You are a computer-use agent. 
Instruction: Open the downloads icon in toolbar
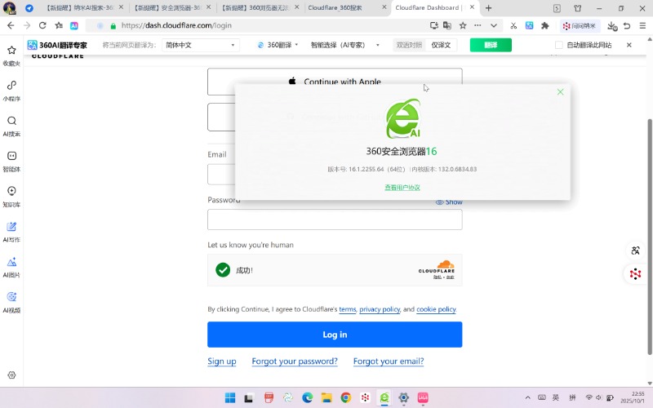pyautogui.click(x=611, y=26)
